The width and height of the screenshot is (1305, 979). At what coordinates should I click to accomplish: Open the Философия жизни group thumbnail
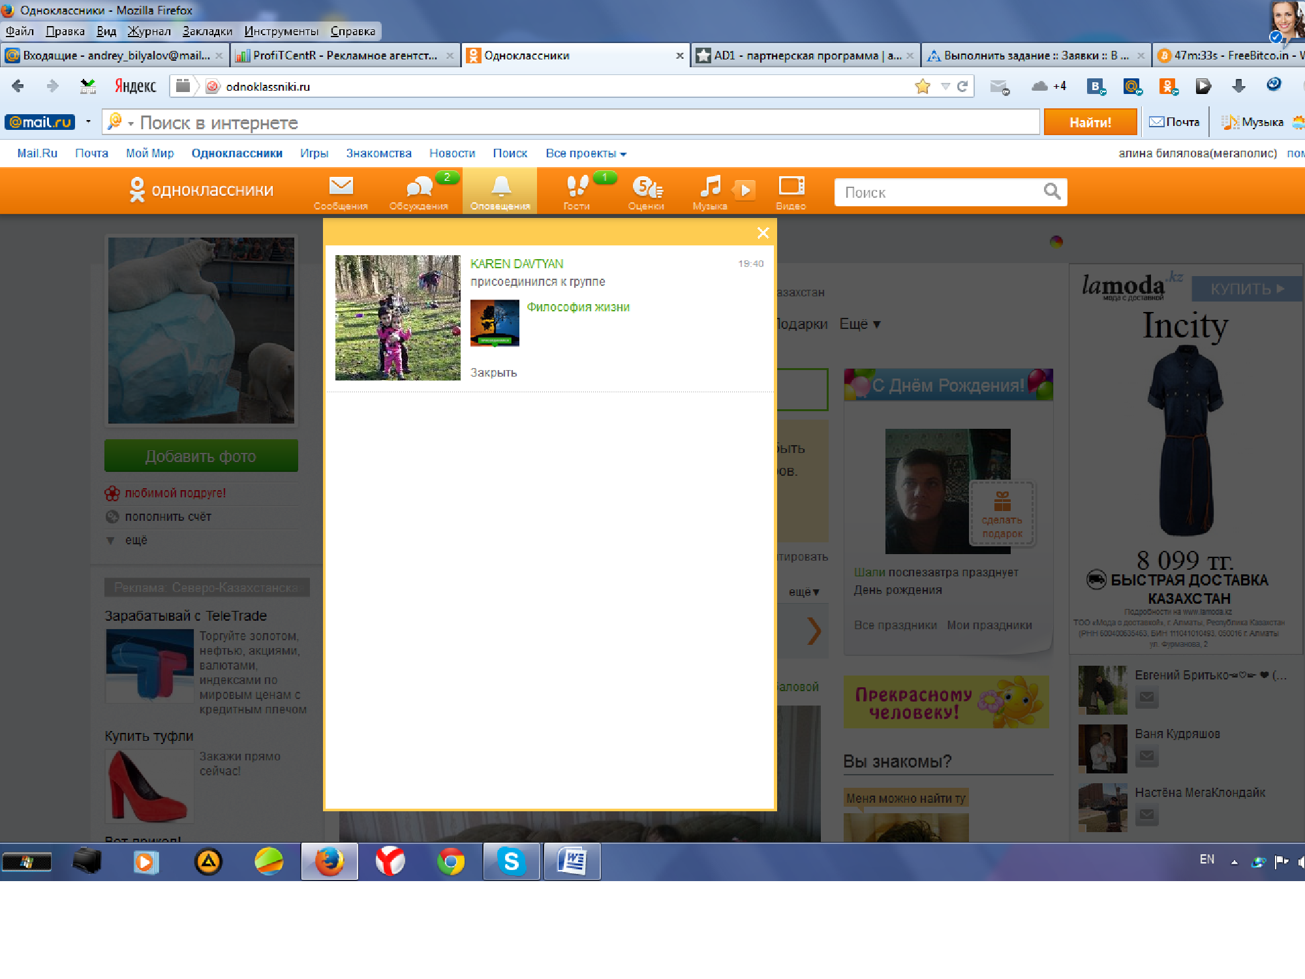point(495,323)
